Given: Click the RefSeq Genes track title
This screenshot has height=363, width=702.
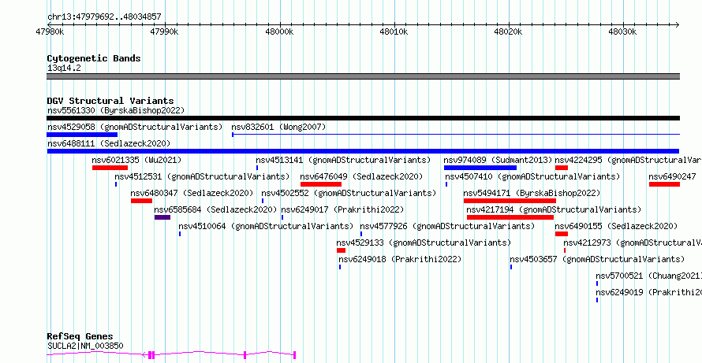Looking at the screenshot, I should 80,336.
